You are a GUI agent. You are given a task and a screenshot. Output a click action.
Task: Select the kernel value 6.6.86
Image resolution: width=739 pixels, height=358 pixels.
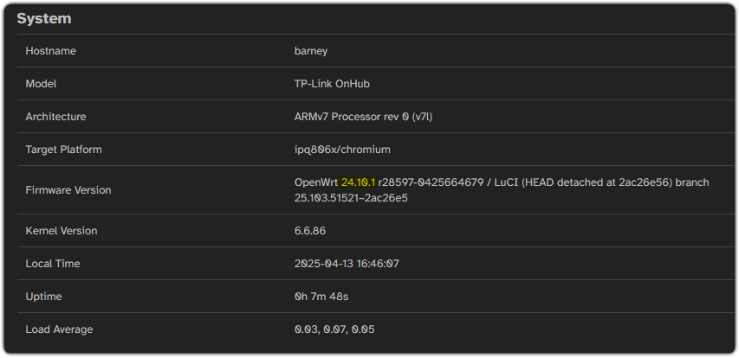(x=309, y=231)
